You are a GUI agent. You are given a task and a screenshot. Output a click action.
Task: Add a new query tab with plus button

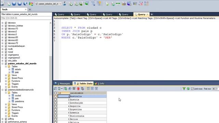152,14
